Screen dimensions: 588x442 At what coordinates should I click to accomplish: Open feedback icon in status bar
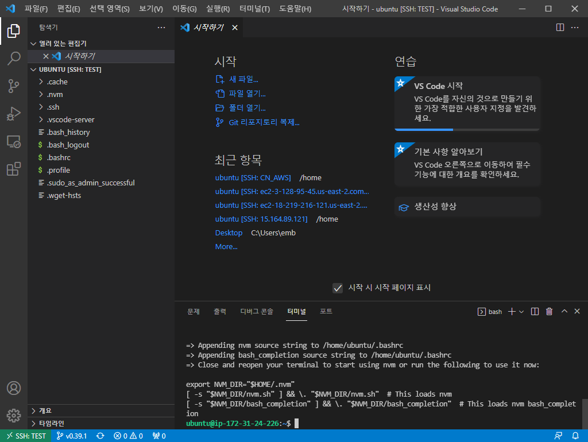point(558,436)
